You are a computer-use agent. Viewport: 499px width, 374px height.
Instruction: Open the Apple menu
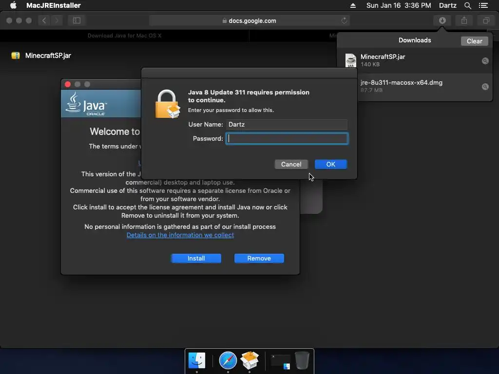(x=13, y=5)
